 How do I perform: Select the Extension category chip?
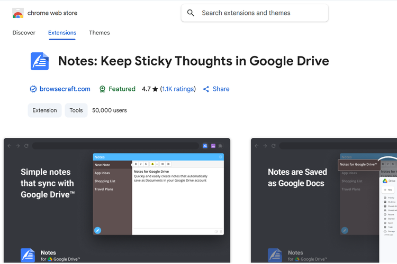tap(44, 110)
